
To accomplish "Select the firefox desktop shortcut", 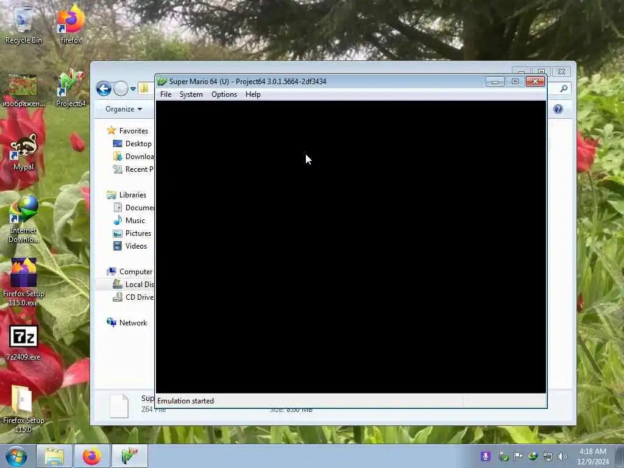I will pyautogui.click(x=71, y=24).
